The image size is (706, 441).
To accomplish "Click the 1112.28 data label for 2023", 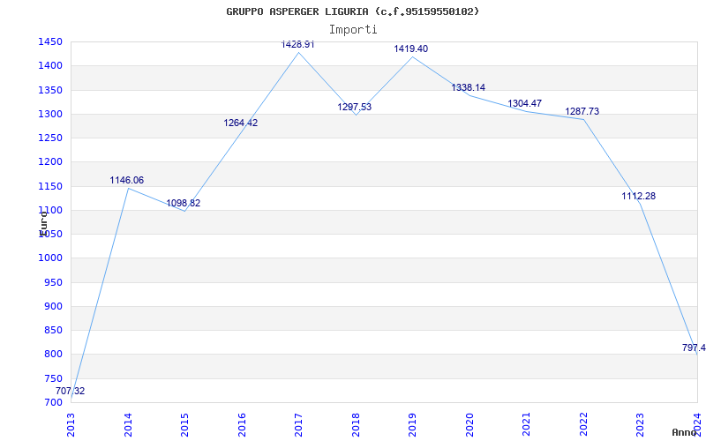I will point(638,196).
